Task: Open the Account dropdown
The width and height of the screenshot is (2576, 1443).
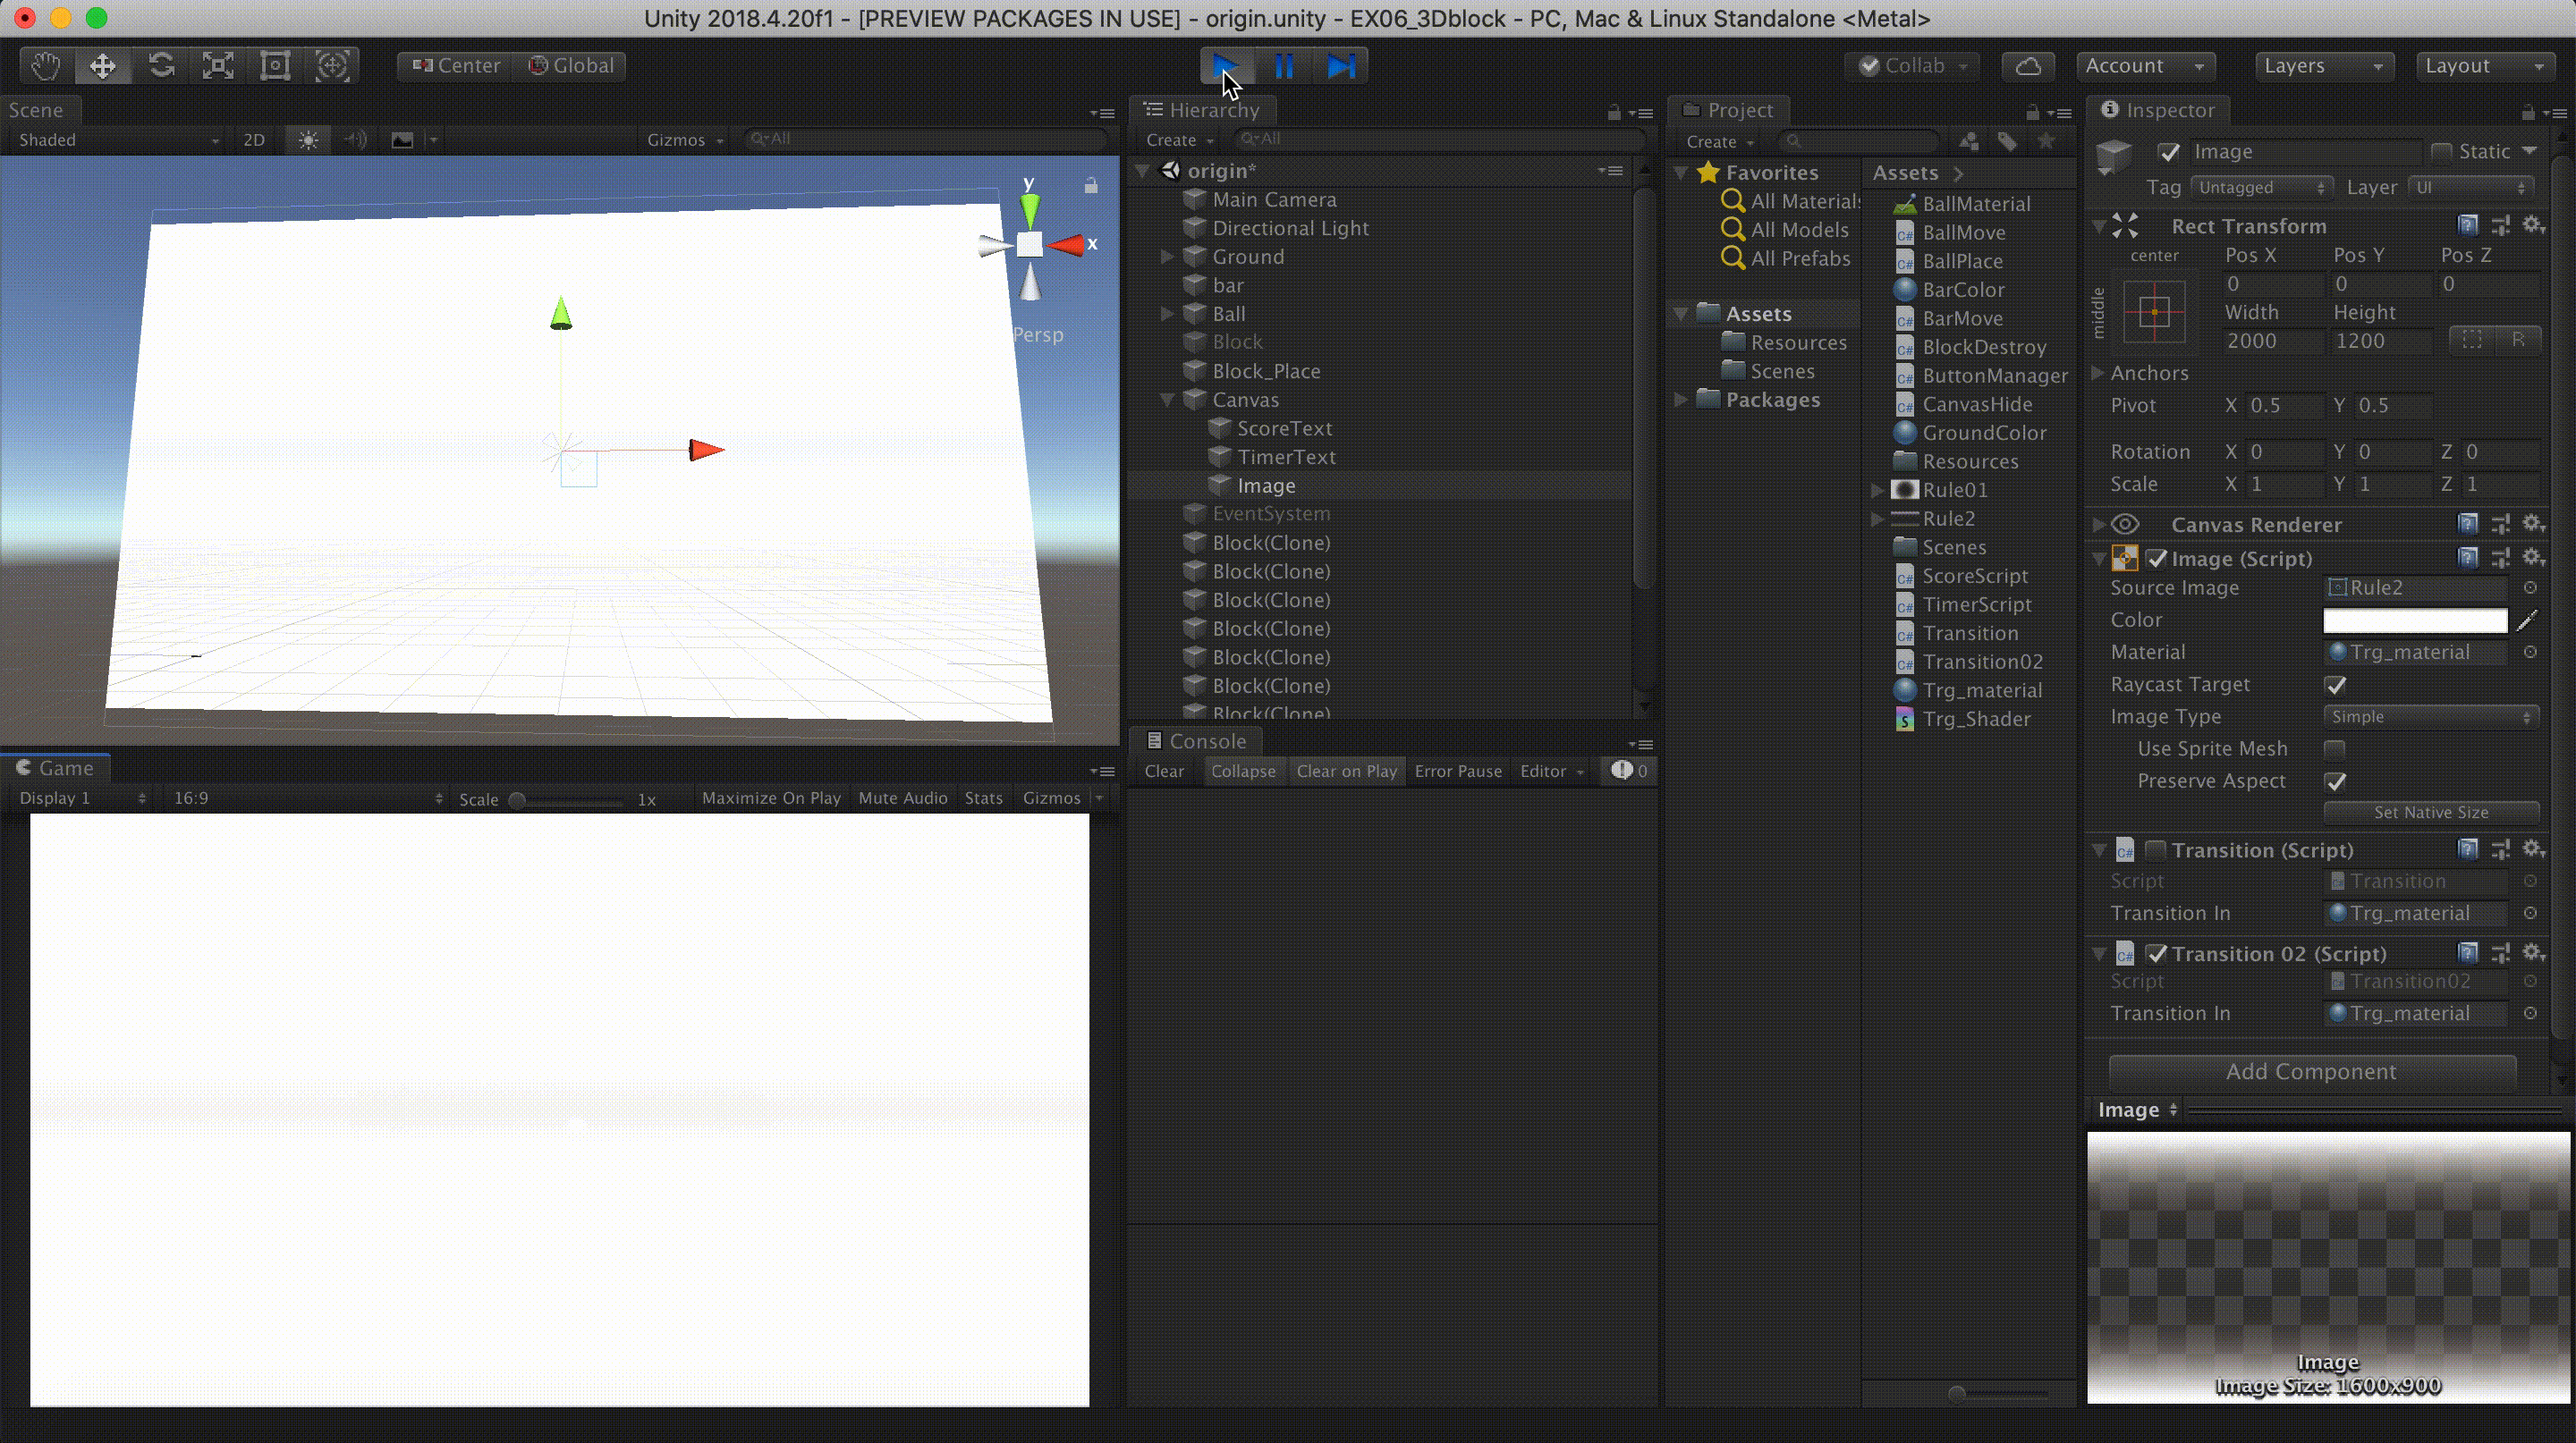Action: [x=2145, y=66]
